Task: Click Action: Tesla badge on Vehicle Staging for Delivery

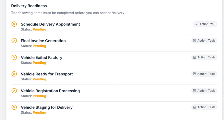Action: 204,107
